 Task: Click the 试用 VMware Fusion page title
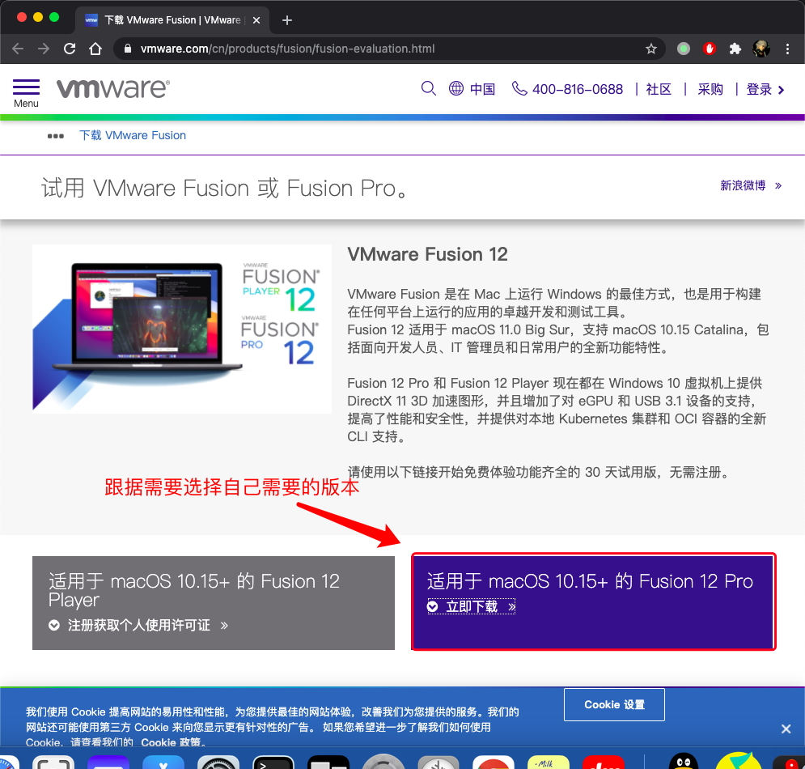point(224,188)
